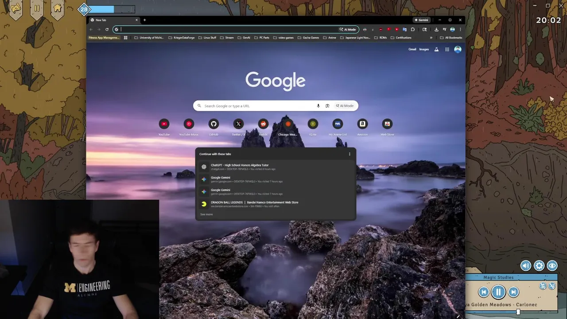The image size is (567, 319).
Task: Go forward with the browser forward arrow
Action: coord(99,29)
